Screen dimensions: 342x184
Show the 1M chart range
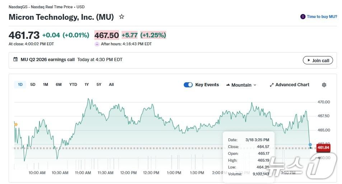point(45,84)
